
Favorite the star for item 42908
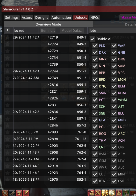8,152
